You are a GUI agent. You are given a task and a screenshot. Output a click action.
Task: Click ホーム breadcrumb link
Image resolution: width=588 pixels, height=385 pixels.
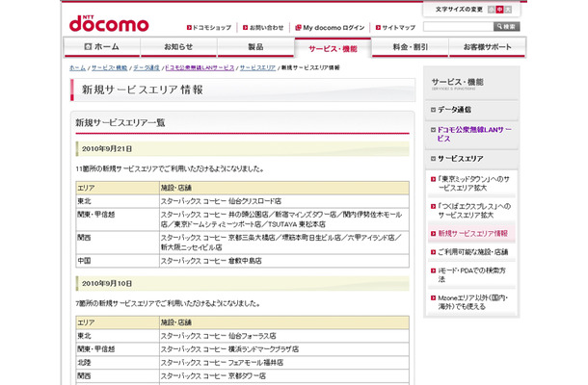(77, 67)
